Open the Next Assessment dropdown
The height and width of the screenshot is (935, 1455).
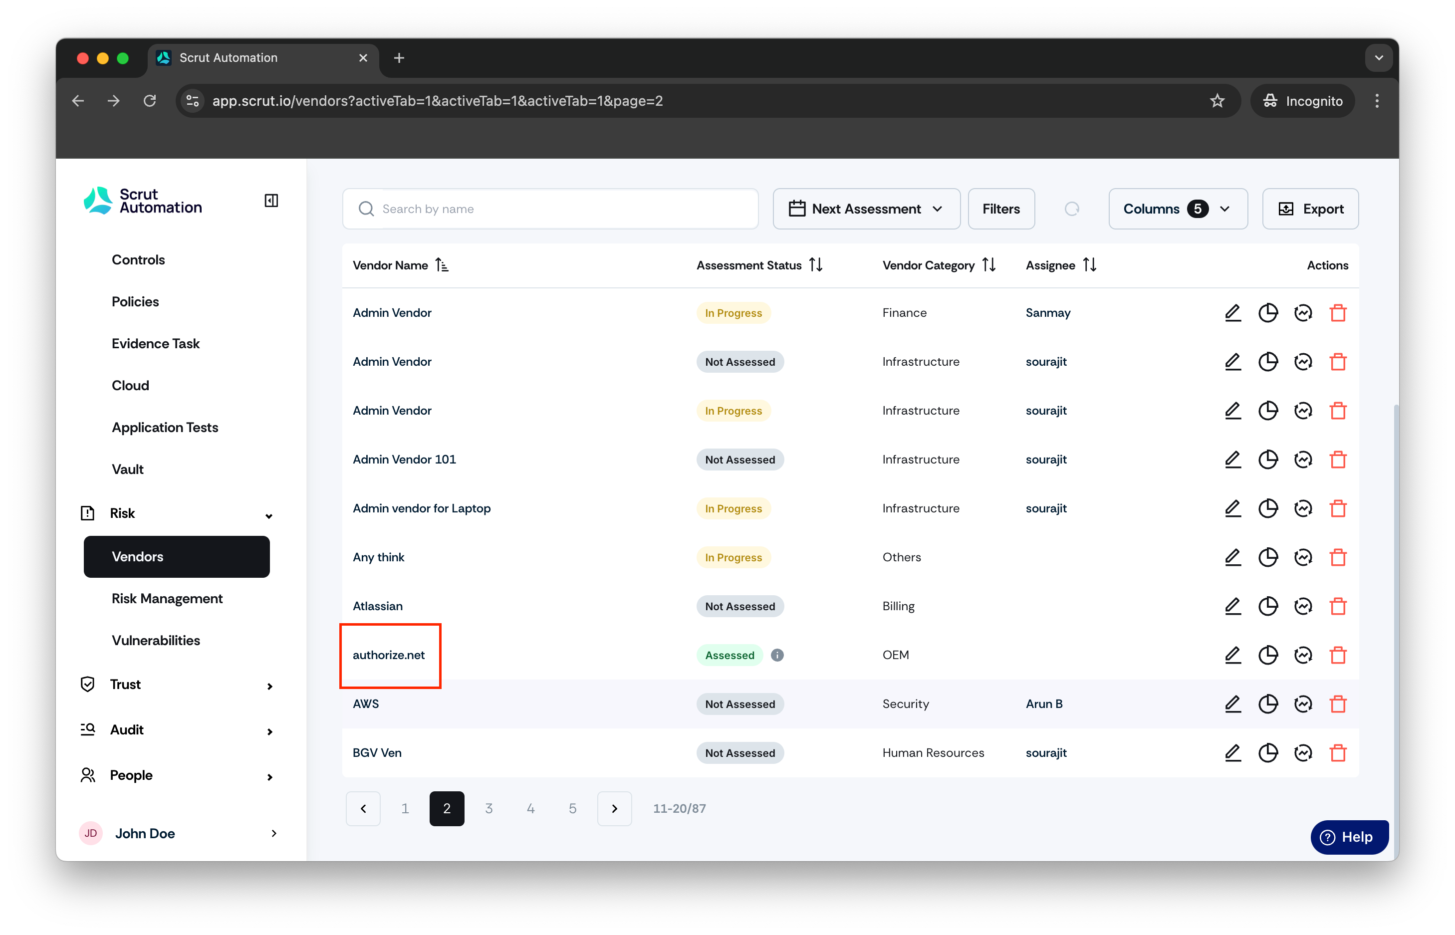(x=866, y=209)
